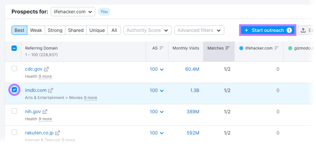Image resolution: width=316 pixels, height=144 pixels.
Task: Select the All tab
Action: point(114,30)
